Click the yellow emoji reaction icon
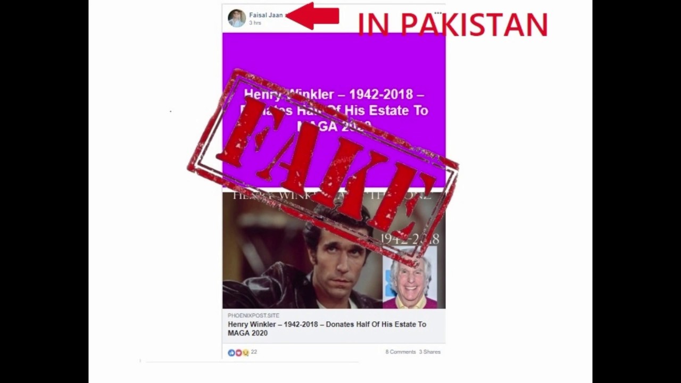Screen dimensions: 681x383 point(245,353)
